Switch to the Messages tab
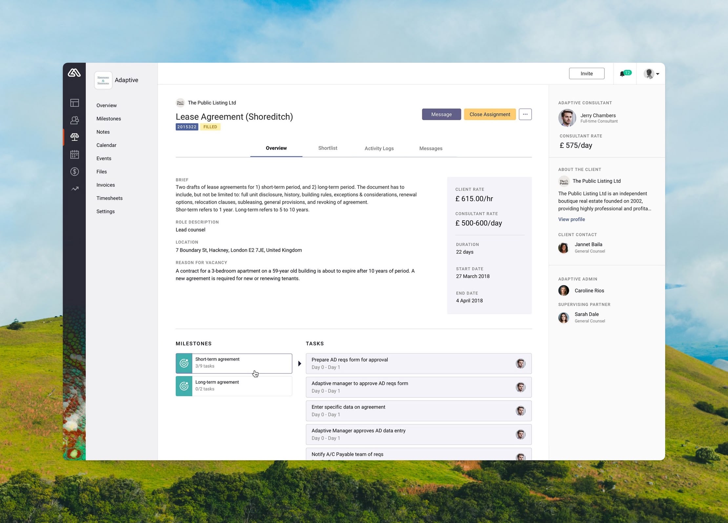728x523 pixels. click(431, 148)
